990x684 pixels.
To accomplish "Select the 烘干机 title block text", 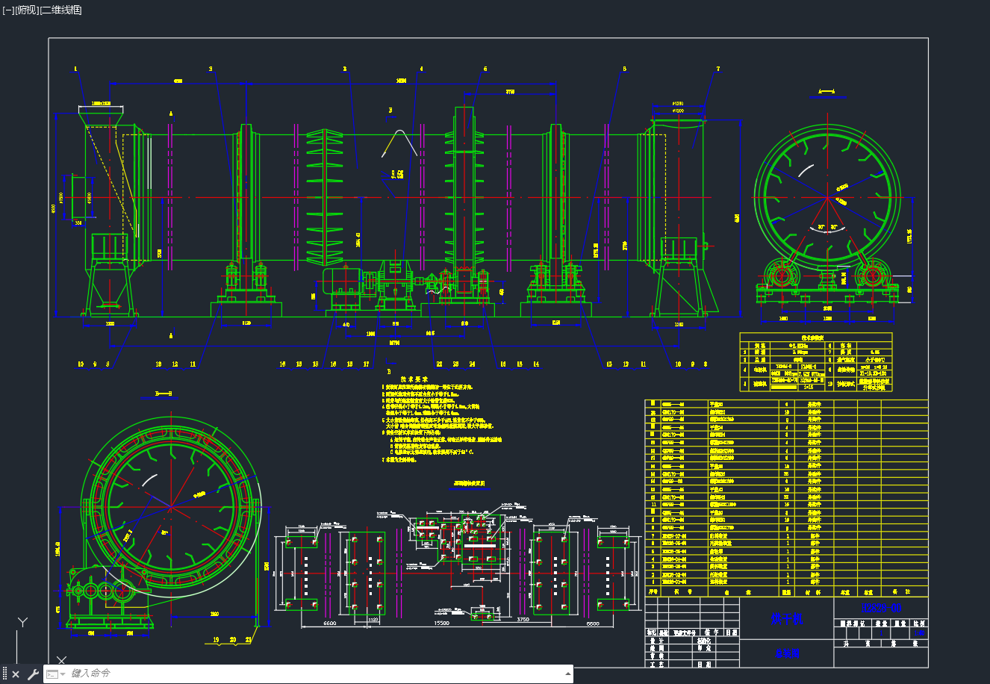I will point(786,618).
